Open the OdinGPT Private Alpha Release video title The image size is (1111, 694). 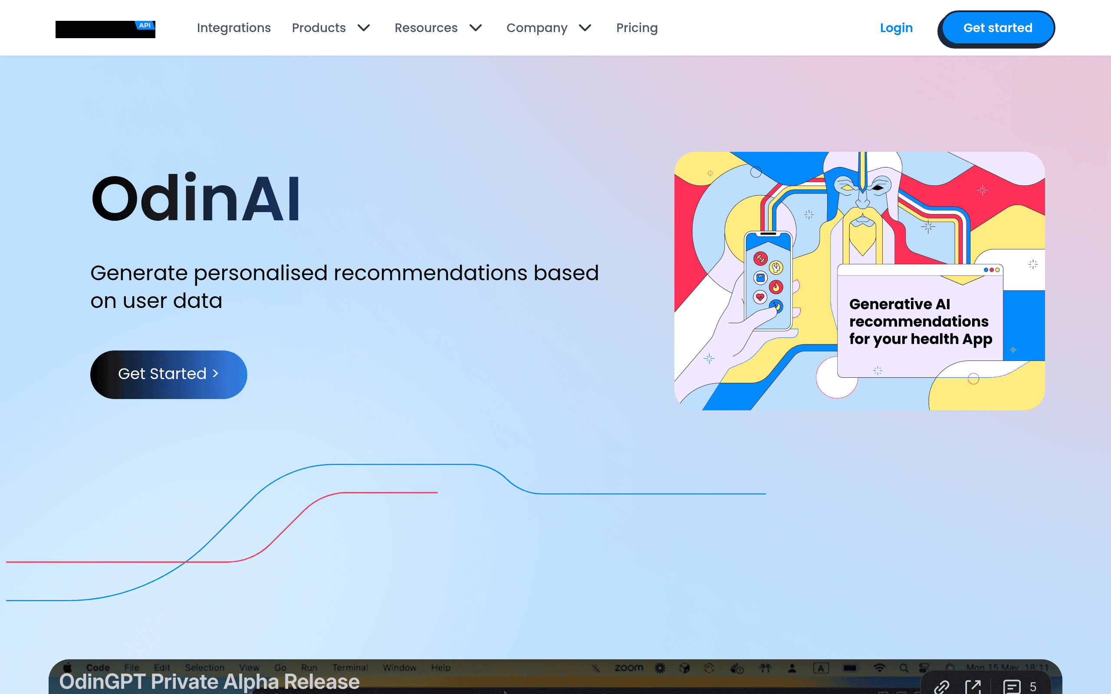click(x=209, y=681)
